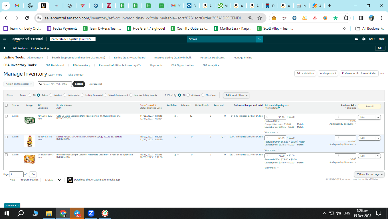Click the search magnifier button in header
Screen dimensions: 388x219
tap(259, 39)
